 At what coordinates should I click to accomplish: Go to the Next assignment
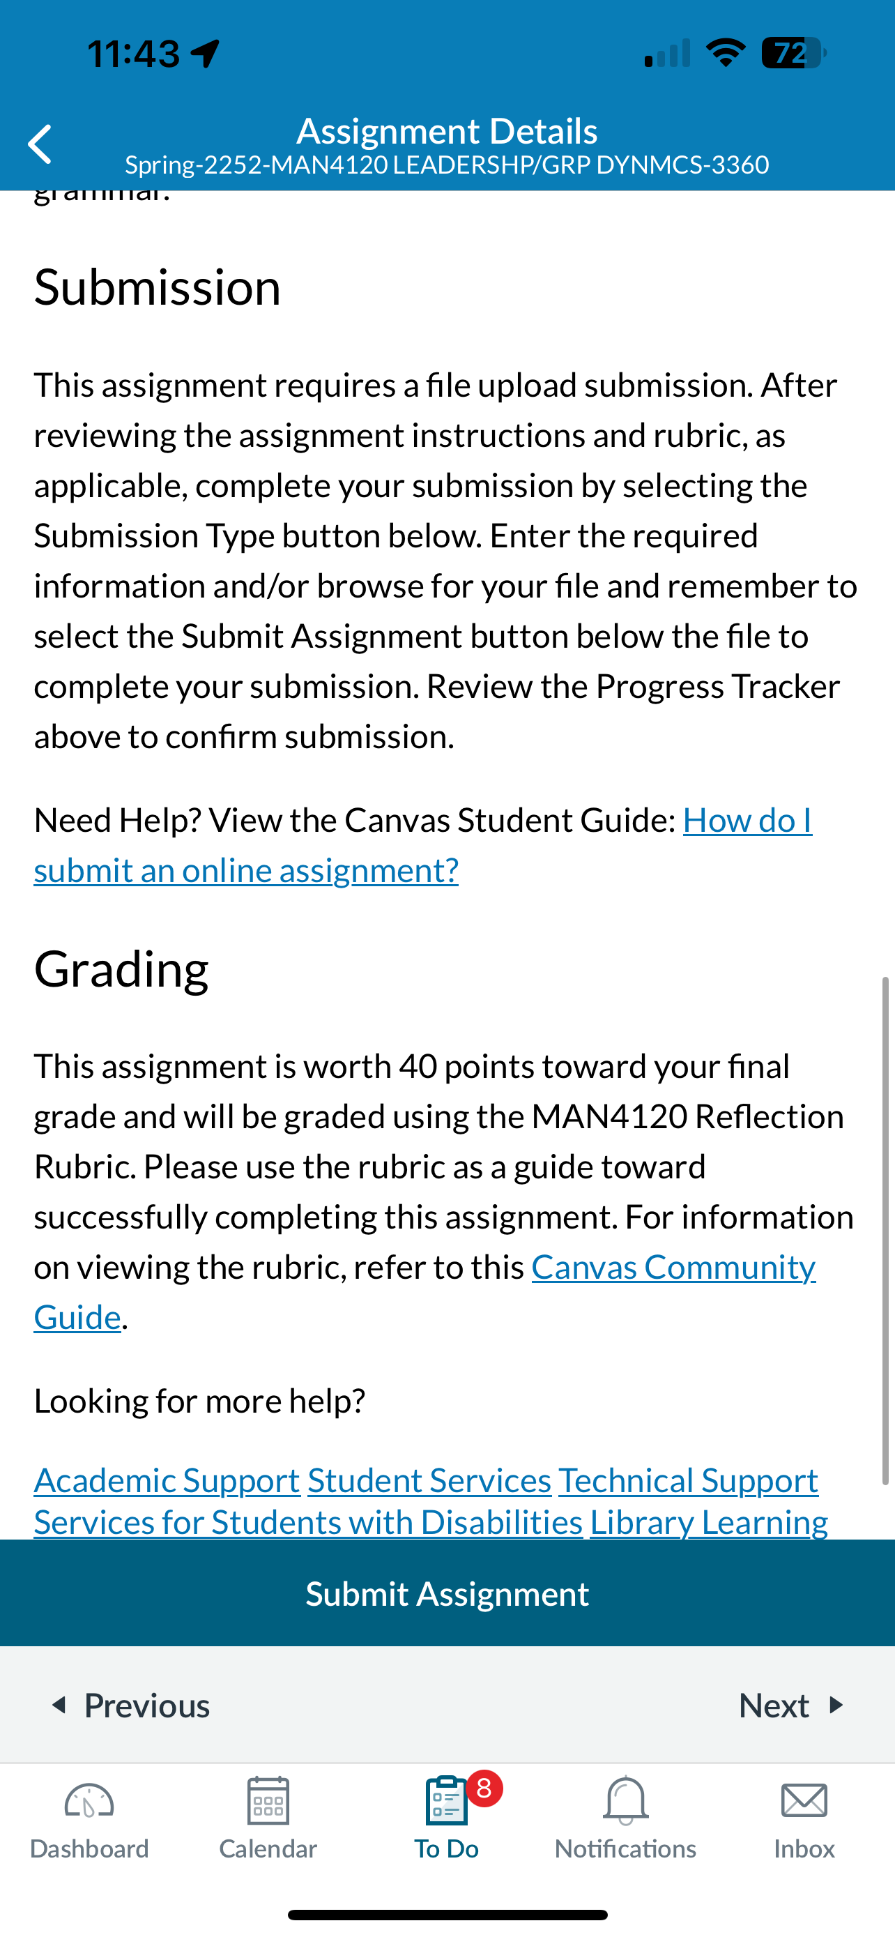point(791,1706)
